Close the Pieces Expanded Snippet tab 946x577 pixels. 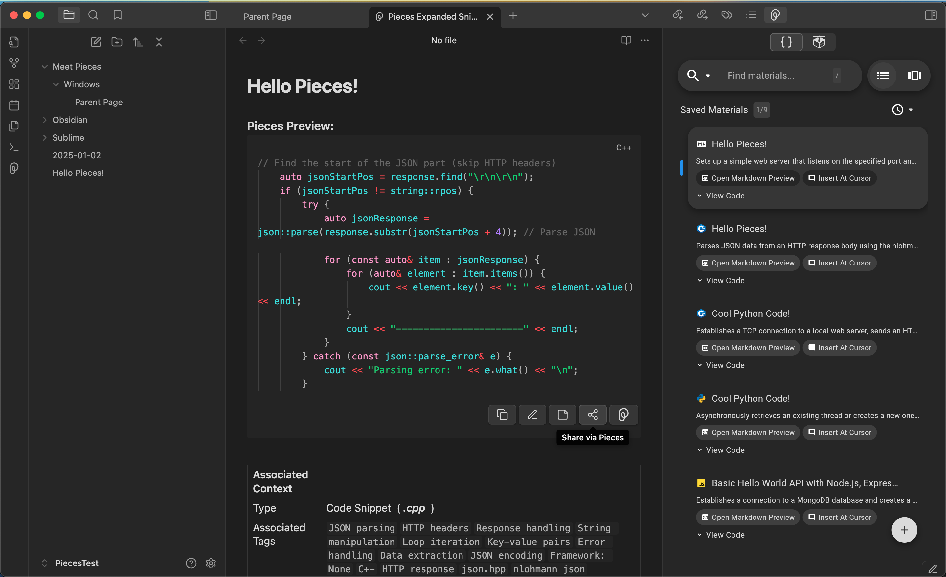[490, 16]
